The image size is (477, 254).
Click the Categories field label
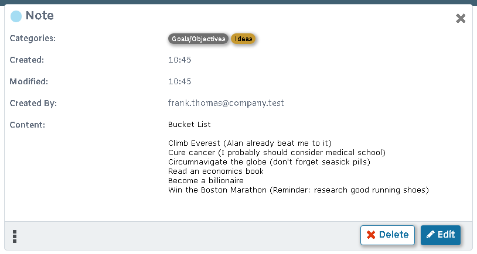[x=33, y=39]
